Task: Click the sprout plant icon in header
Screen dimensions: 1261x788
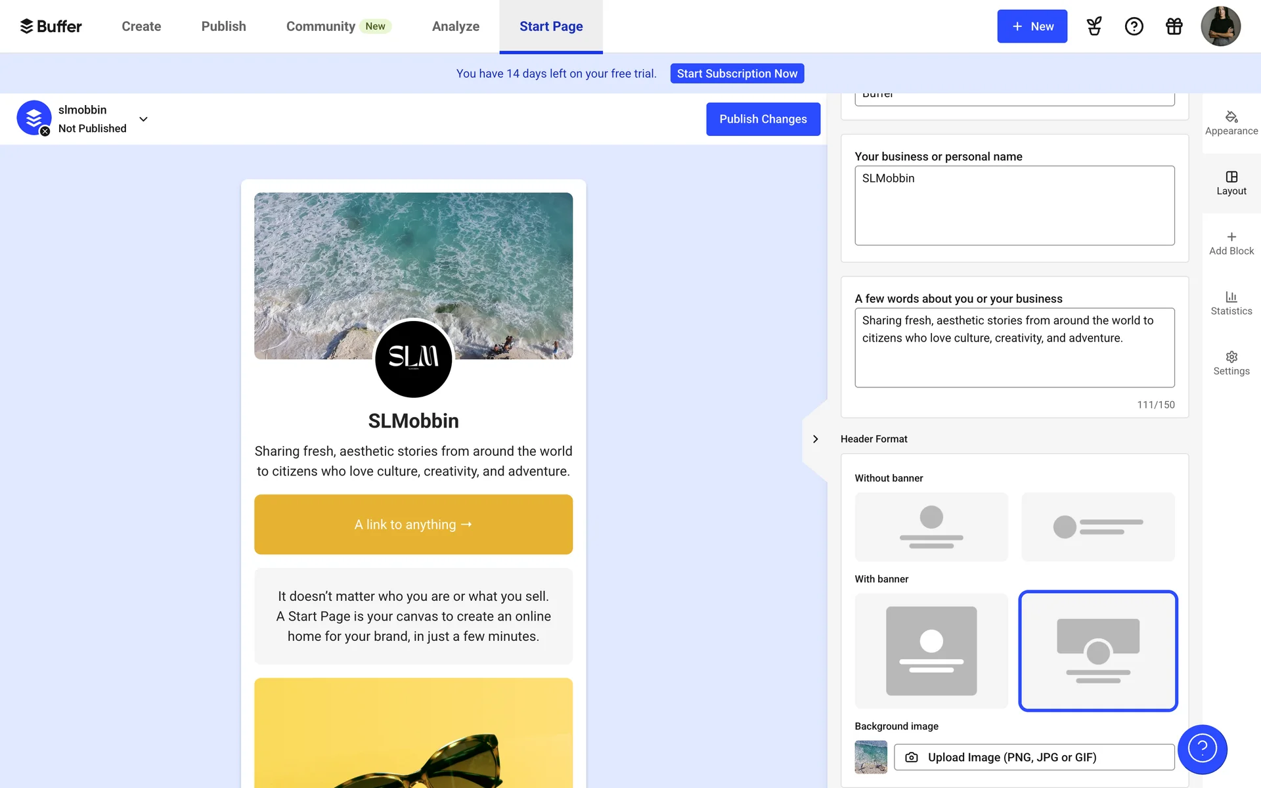Action: point(1094,26)
